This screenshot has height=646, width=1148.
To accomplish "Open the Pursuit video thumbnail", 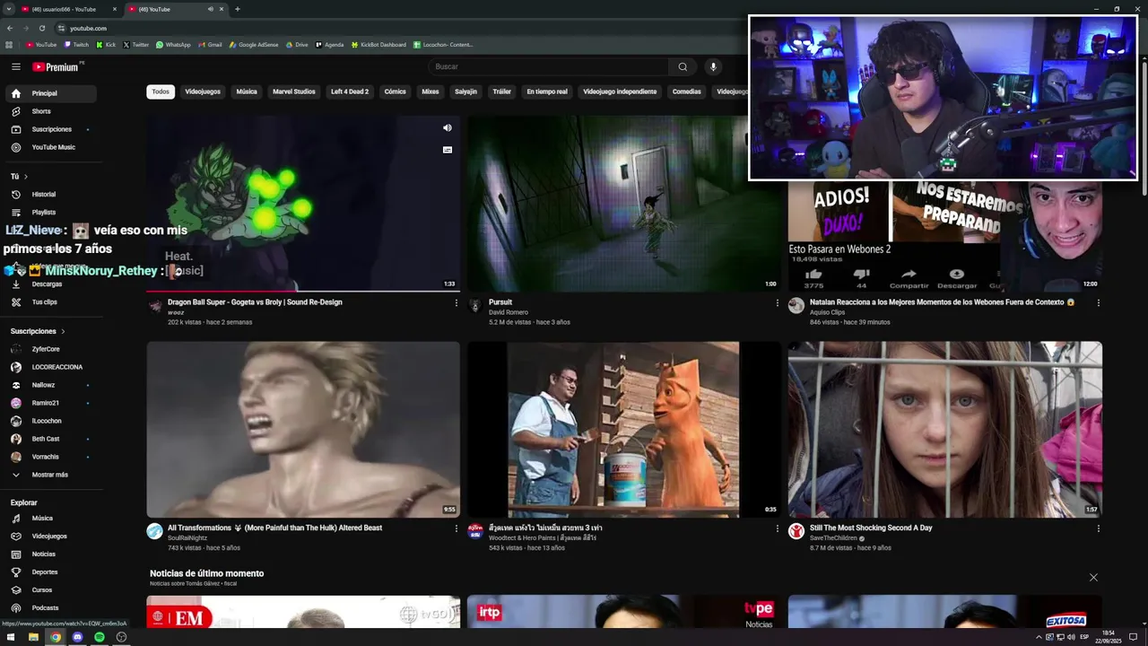I will tap(624, 204).
